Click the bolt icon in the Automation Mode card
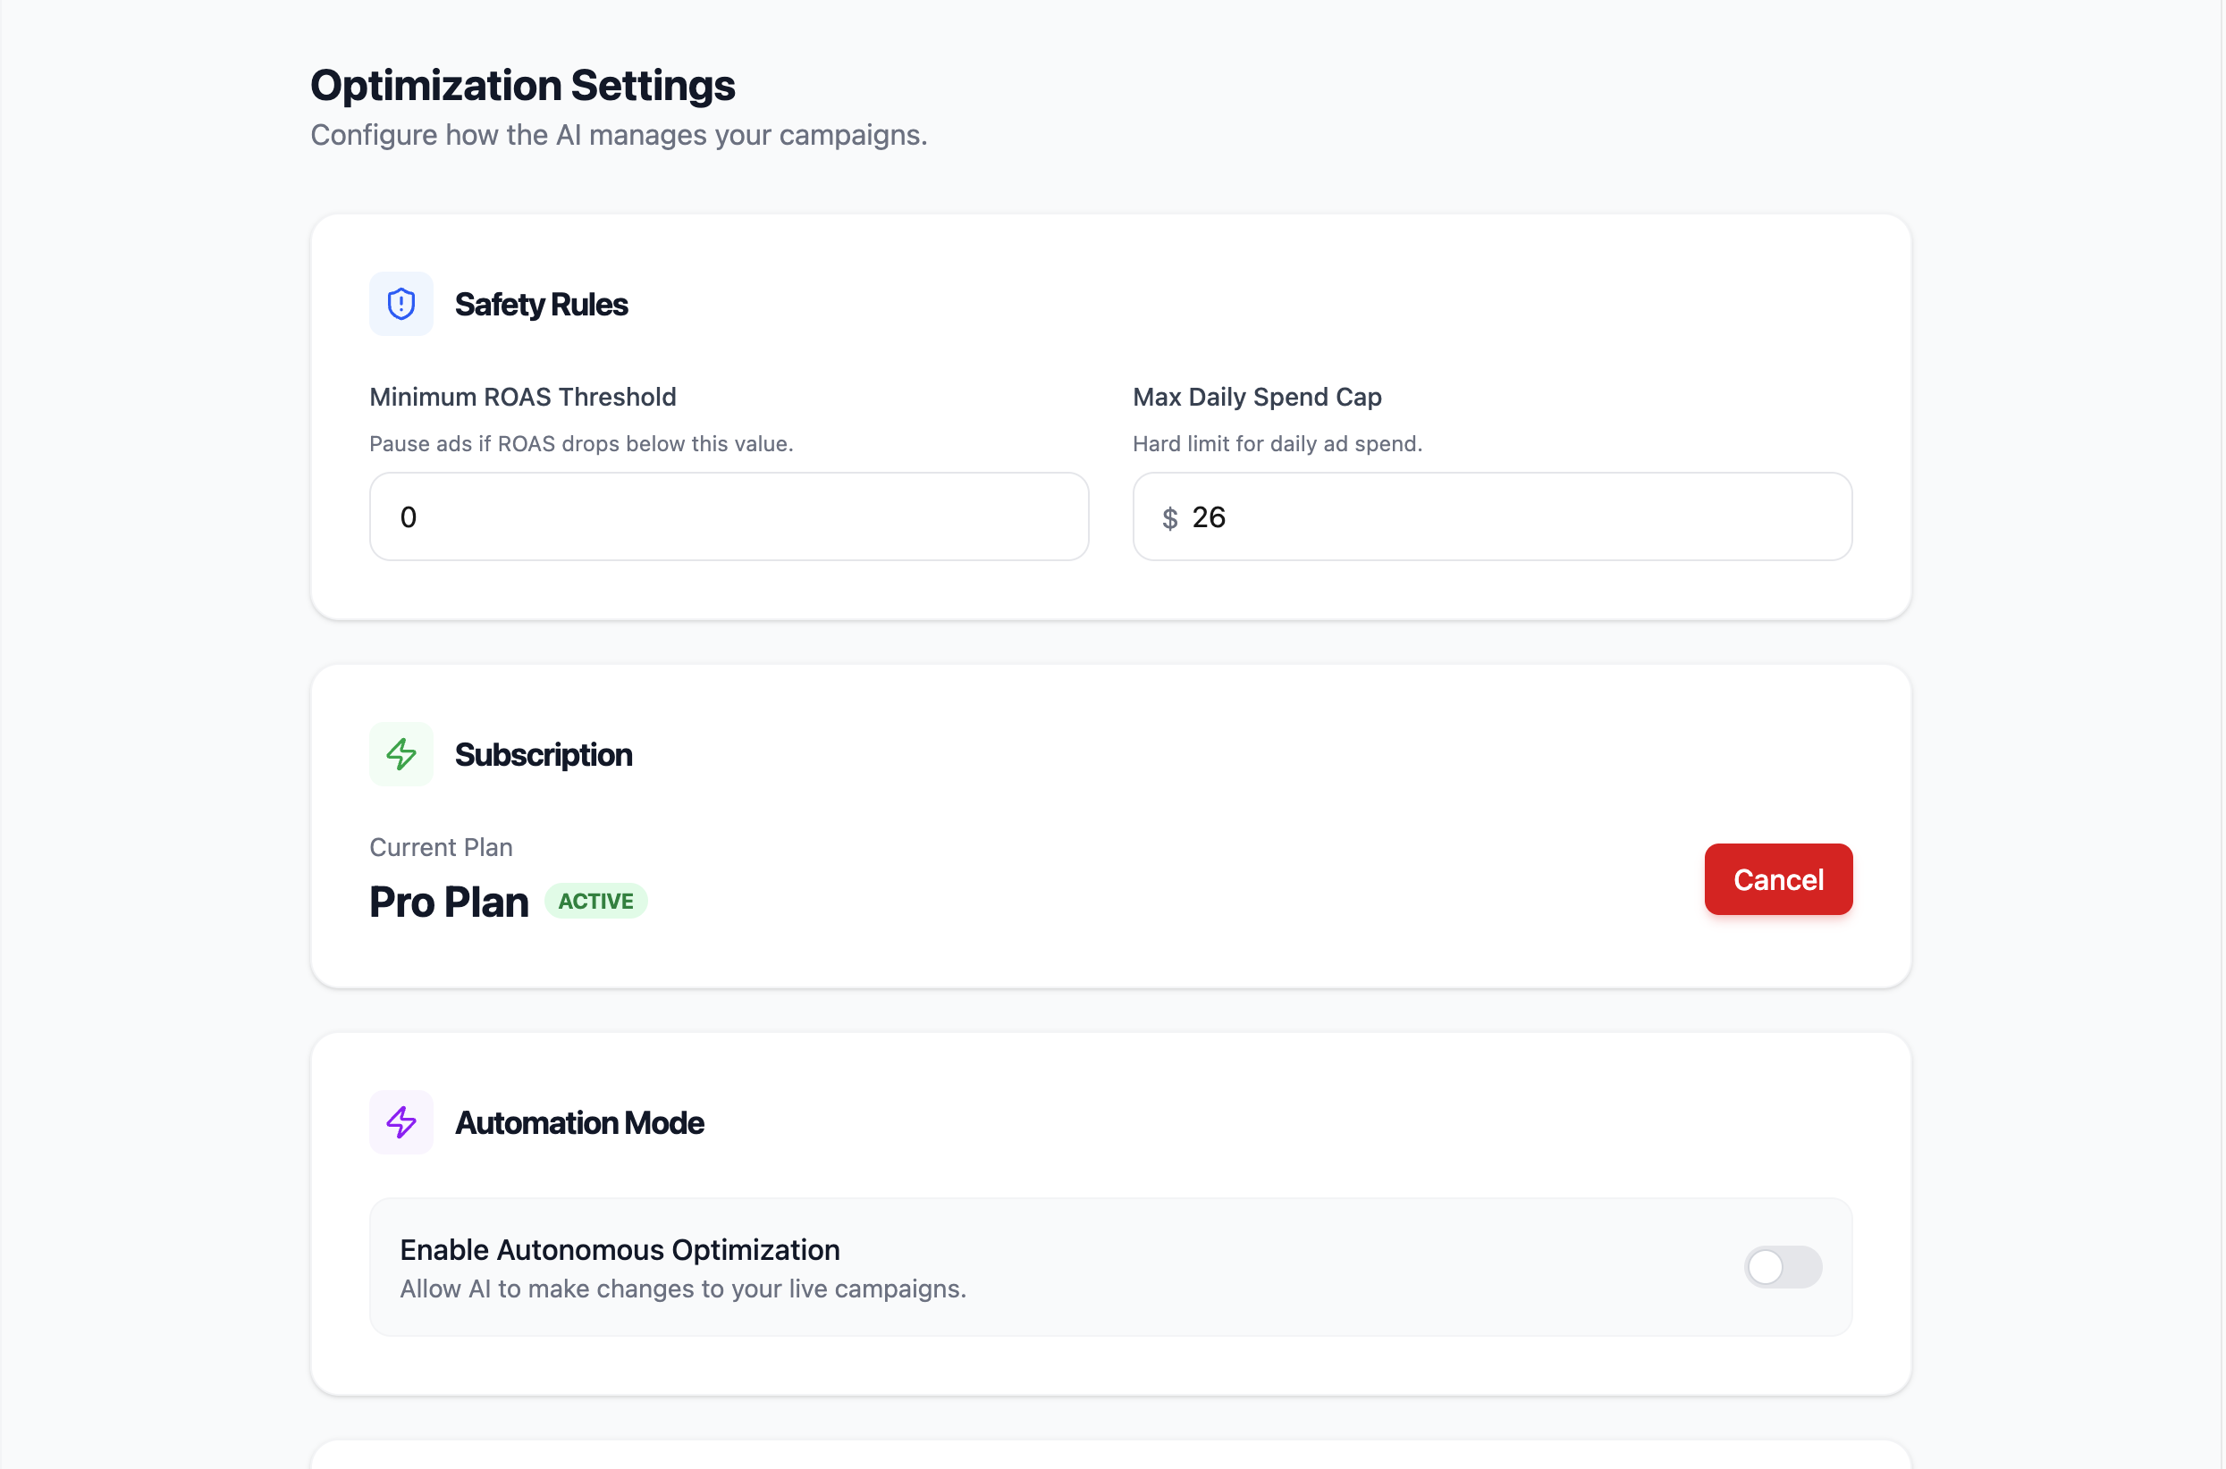Image resolution: width=2226 pixels, height=1469 pixels. pyautogui.click(x=401, y=1121)
